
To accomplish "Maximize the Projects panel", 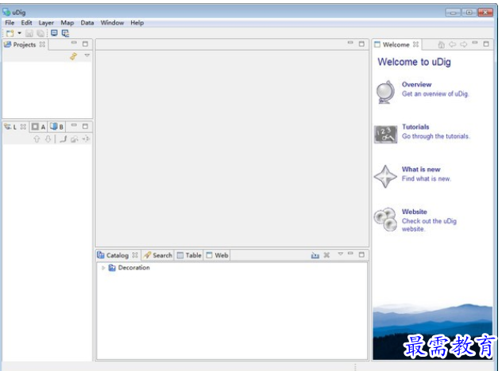I will [x=85, y=44].
